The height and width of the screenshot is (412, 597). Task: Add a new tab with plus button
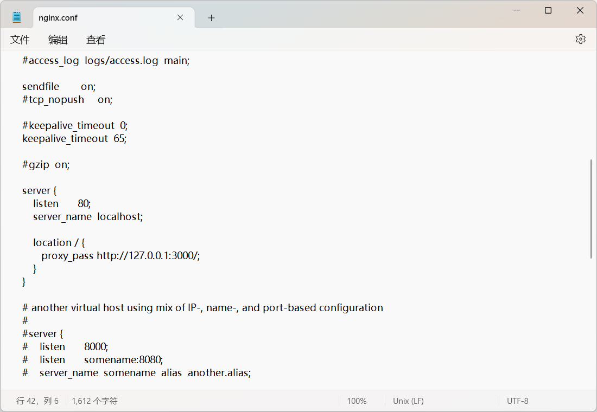point(211,18)
